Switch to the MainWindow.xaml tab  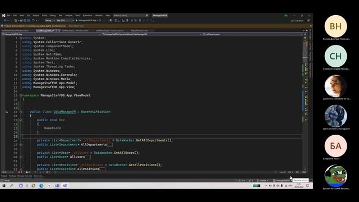tap(139, 30)
